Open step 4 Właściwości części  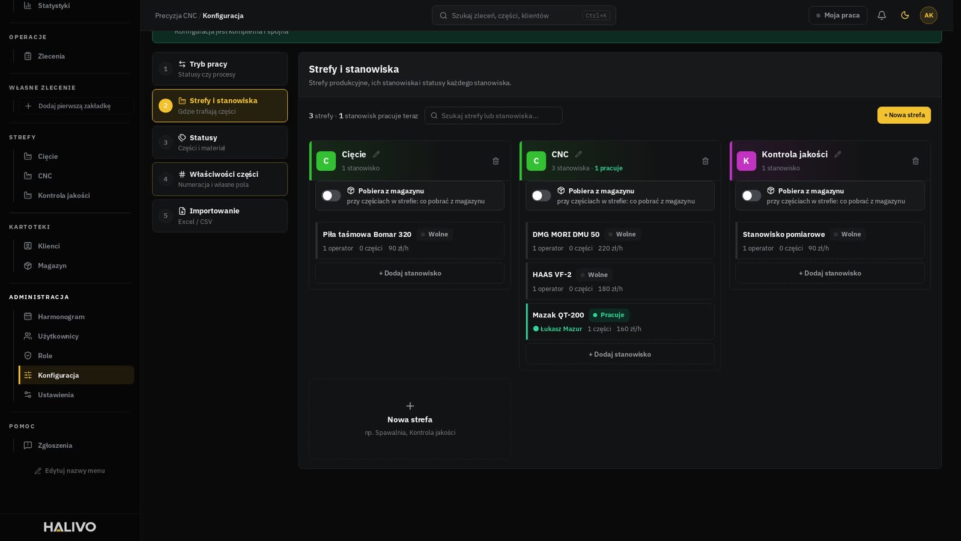(220, 179)
